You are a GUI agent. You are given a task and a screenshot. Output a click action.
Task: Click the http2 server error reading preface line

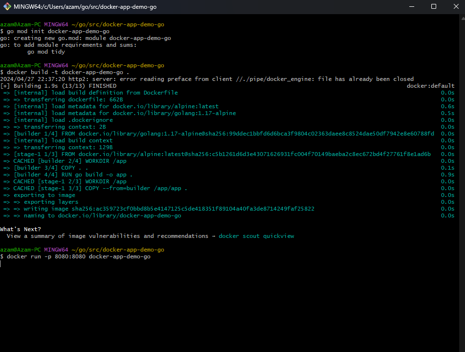207,79
